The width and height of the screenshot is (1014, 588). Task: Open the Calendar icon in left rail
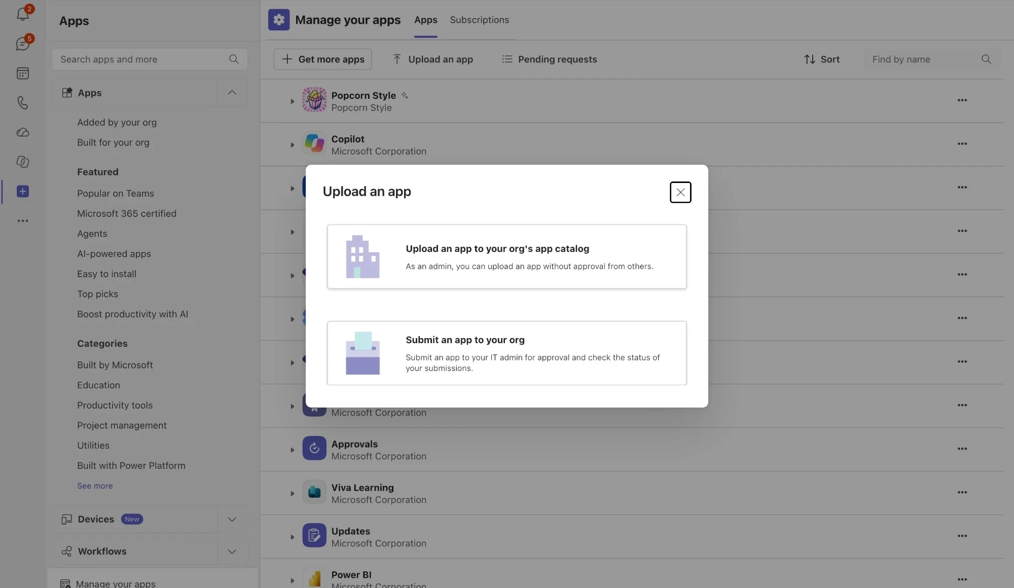[x=23, y=73]
